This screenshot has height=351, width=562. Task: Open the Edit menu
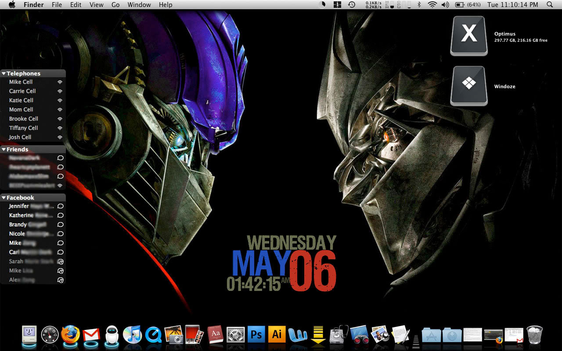[76, 4]
